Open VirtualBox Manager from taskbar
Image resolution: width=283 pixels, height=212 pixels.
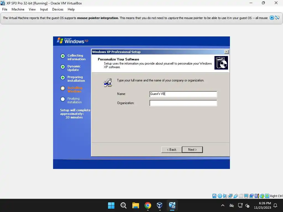point(160,205)
